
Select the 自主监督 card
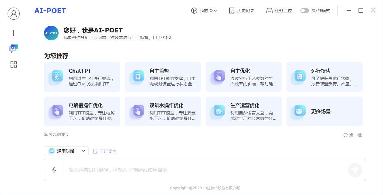163,77
